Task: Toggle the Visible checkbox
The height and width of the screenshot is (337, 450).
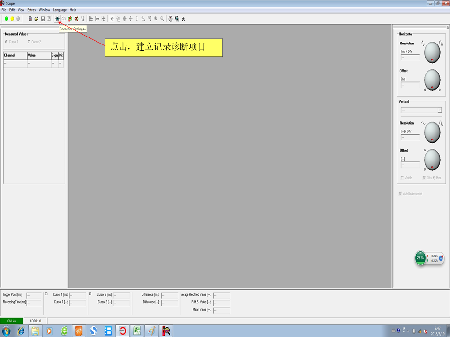Action: click(403, 178)
